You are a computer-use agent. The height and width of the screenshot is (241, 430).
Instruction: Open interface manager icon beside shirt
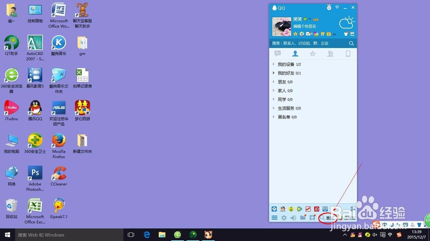coord(353,34)
